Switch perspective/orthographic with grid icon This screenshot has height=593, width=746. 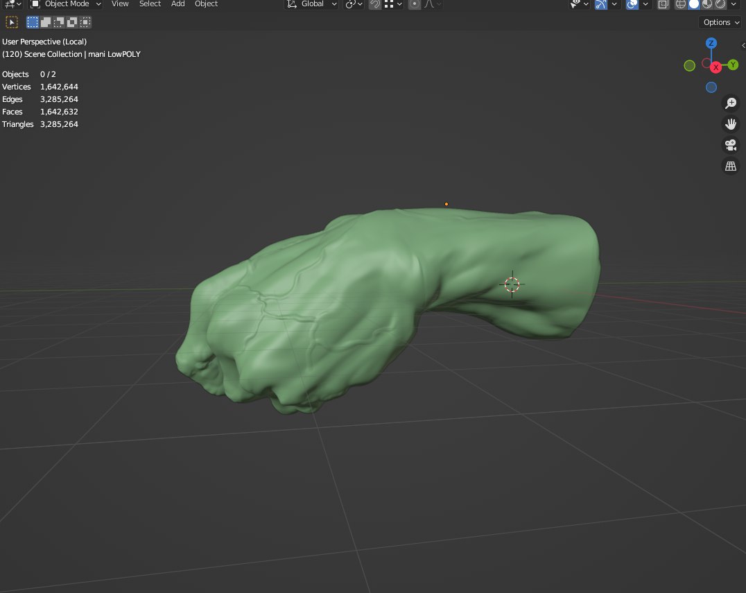tap(731, 166)
